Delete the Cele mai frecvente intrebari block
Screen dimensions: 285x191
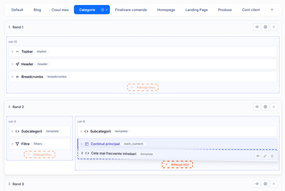tap(272, 156)
